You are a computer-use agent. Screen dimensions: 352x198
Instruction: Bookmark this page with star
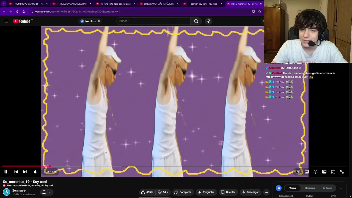pos(259,12)
